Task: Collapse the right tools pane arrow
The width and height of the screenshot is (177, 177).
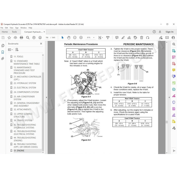Action: point(169,97)
